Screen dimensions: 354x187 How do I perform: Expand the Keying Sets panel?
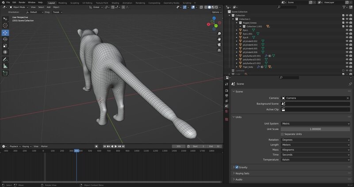(243, 173)
